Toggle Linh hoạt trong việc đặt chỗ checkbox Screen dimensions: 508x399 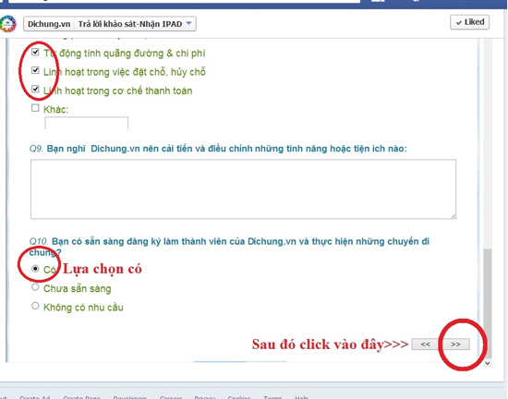pos(35,70)
